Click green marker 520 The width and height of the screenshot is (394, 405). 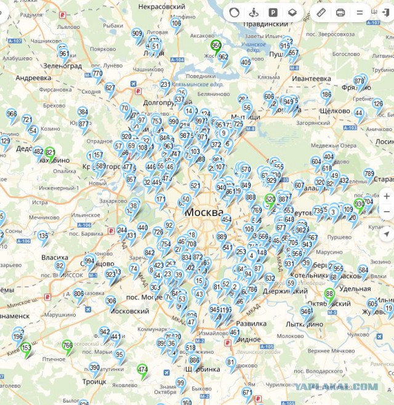[x=270, y=199]
